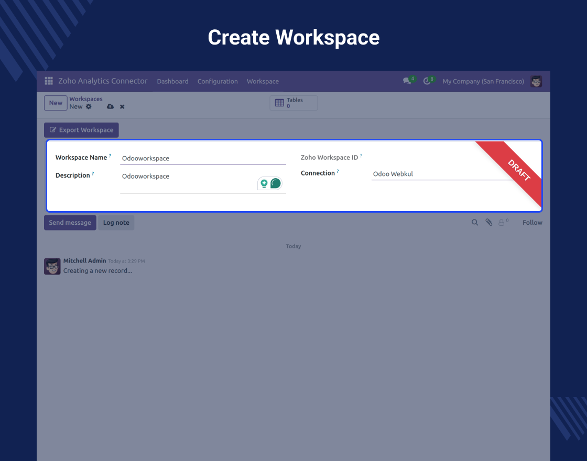Click the Zoho Workspace ID label
The height and width of the screenshot is (461, 587).
(329, 158)
